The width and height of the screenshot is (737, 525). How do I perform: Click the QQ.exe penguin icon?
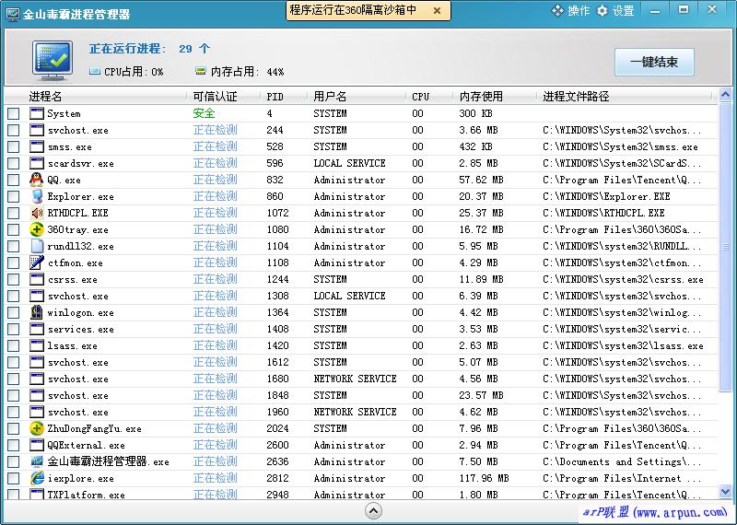click(x=37, y=180)
